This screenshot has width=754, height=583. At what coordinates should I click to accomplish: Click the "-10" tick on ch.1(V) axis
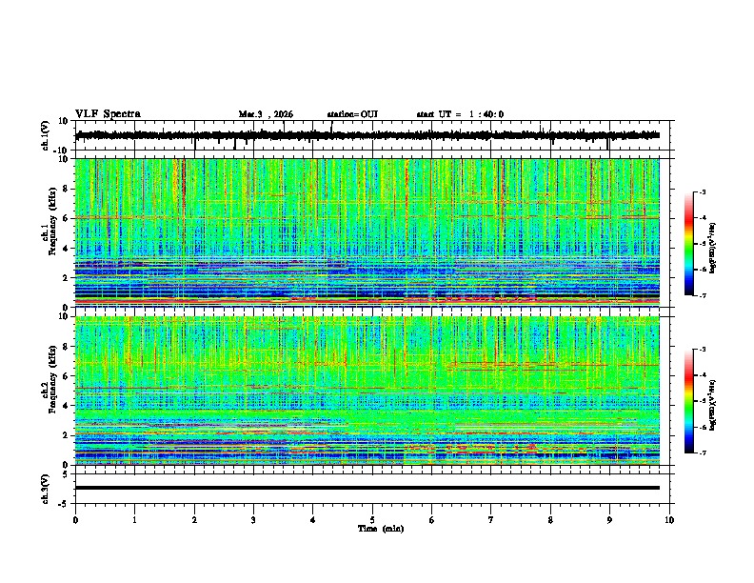pyautogui.click(x=62, y=151)
